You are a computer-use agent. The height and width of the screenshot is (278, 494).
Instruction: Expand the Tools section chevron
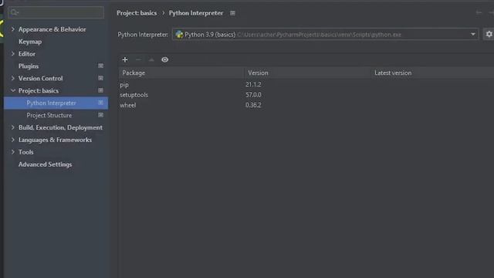pos(13,152)
